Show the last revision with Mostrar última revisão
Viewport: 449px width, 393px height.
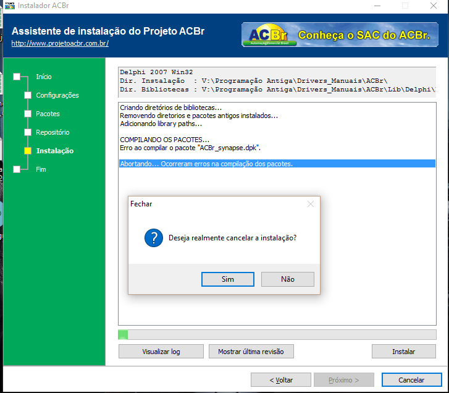point(251,352)
